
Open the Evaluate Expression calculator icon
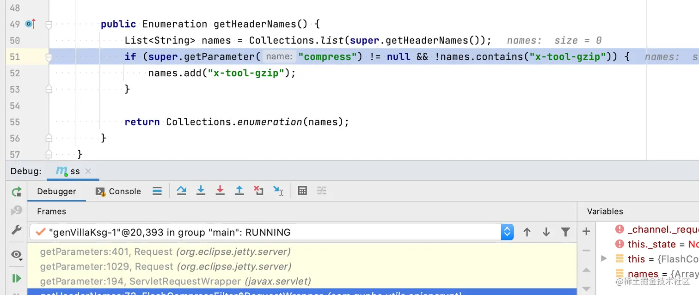pyautogui.click(x=302, y=191)
